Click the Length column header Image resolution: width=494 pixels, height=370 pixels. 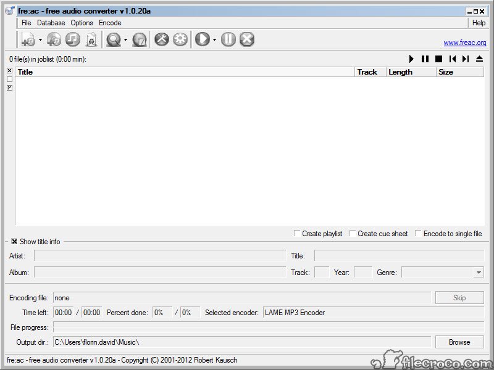point(411,72)
